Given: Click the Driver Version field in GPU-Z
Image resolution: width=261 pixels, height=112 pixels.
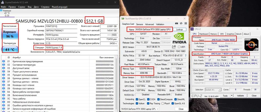Looking at the screenshot, I should (x=161, y=77).
